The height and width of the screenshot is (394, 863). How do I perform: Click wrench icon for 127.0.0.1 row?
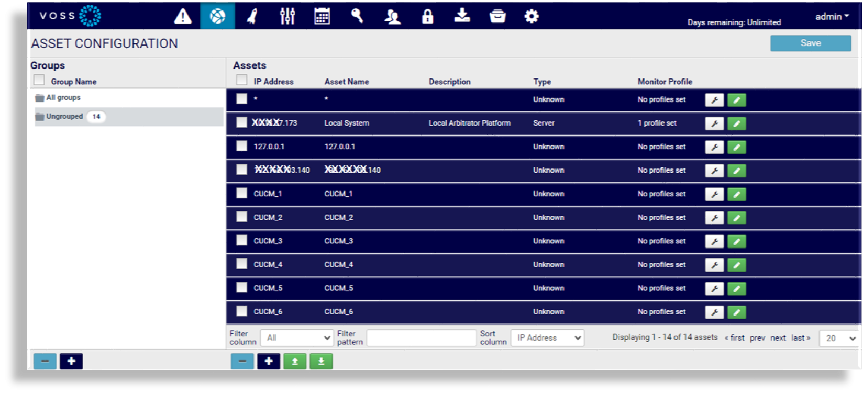[x=714, y=147]
